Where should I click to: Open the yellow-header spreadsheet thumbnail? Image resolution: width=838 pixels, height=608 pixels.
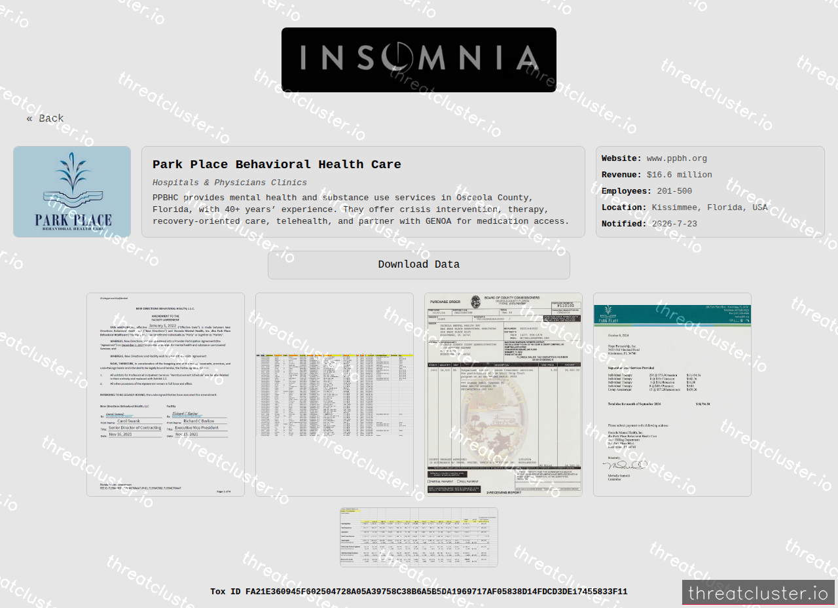pyautogui.click(x=335, y=395)
